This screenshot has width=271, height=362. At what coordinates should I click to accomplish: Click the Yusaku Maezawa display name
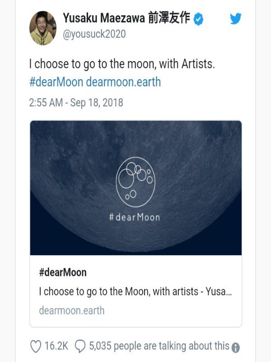(126, 18)
